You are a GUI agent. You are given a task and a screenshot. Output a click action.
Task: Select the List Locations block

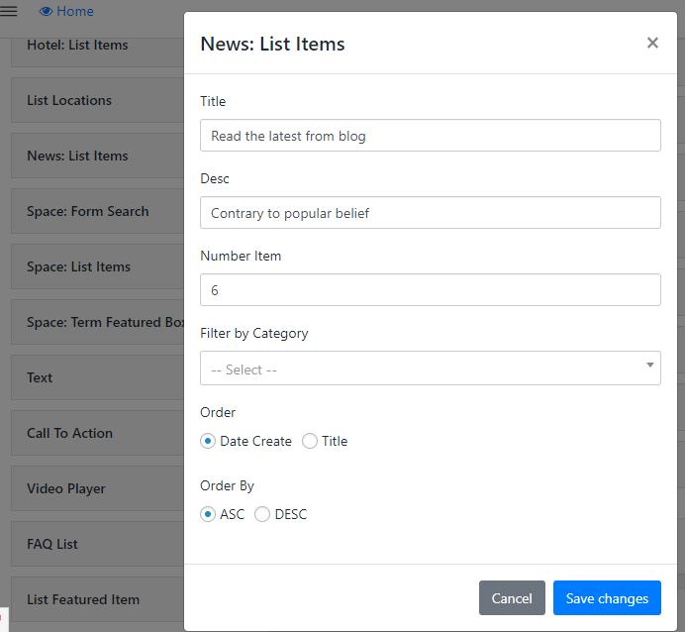[x=69, y=100]
